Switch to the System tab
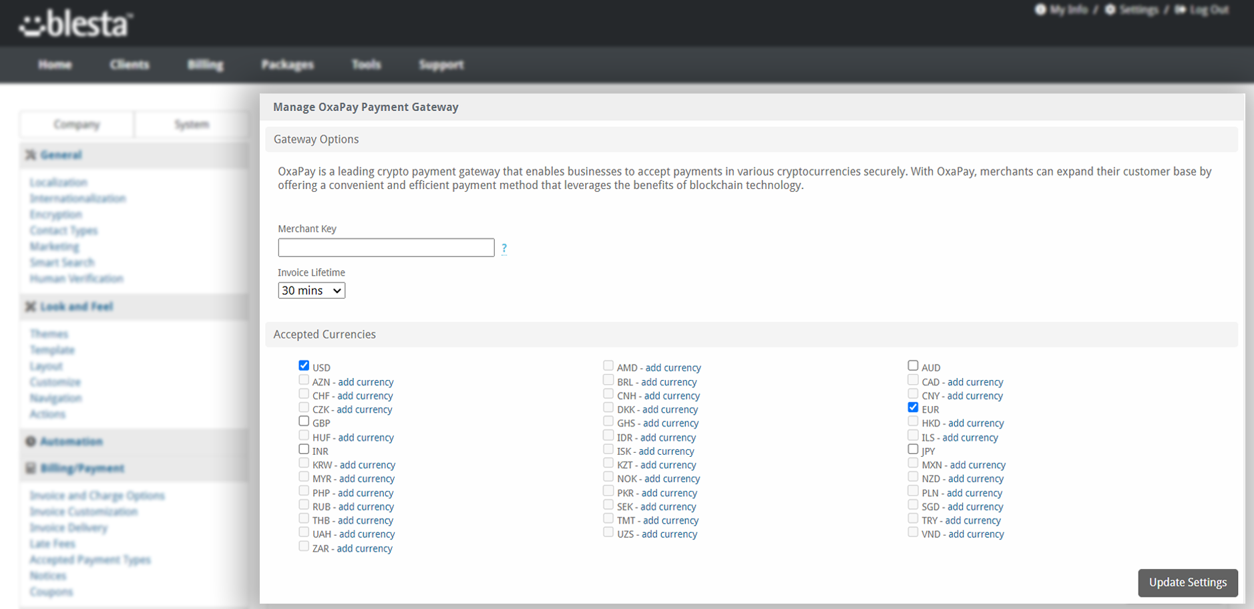 (x=192, y=125)
